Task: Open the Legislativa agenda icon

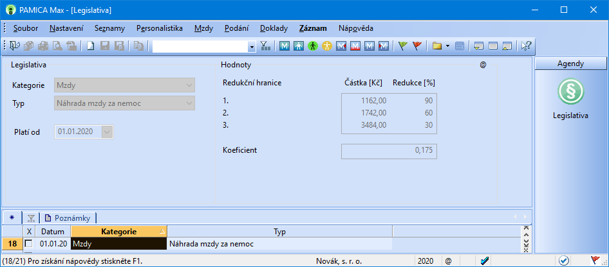Action: pos(570,91)
